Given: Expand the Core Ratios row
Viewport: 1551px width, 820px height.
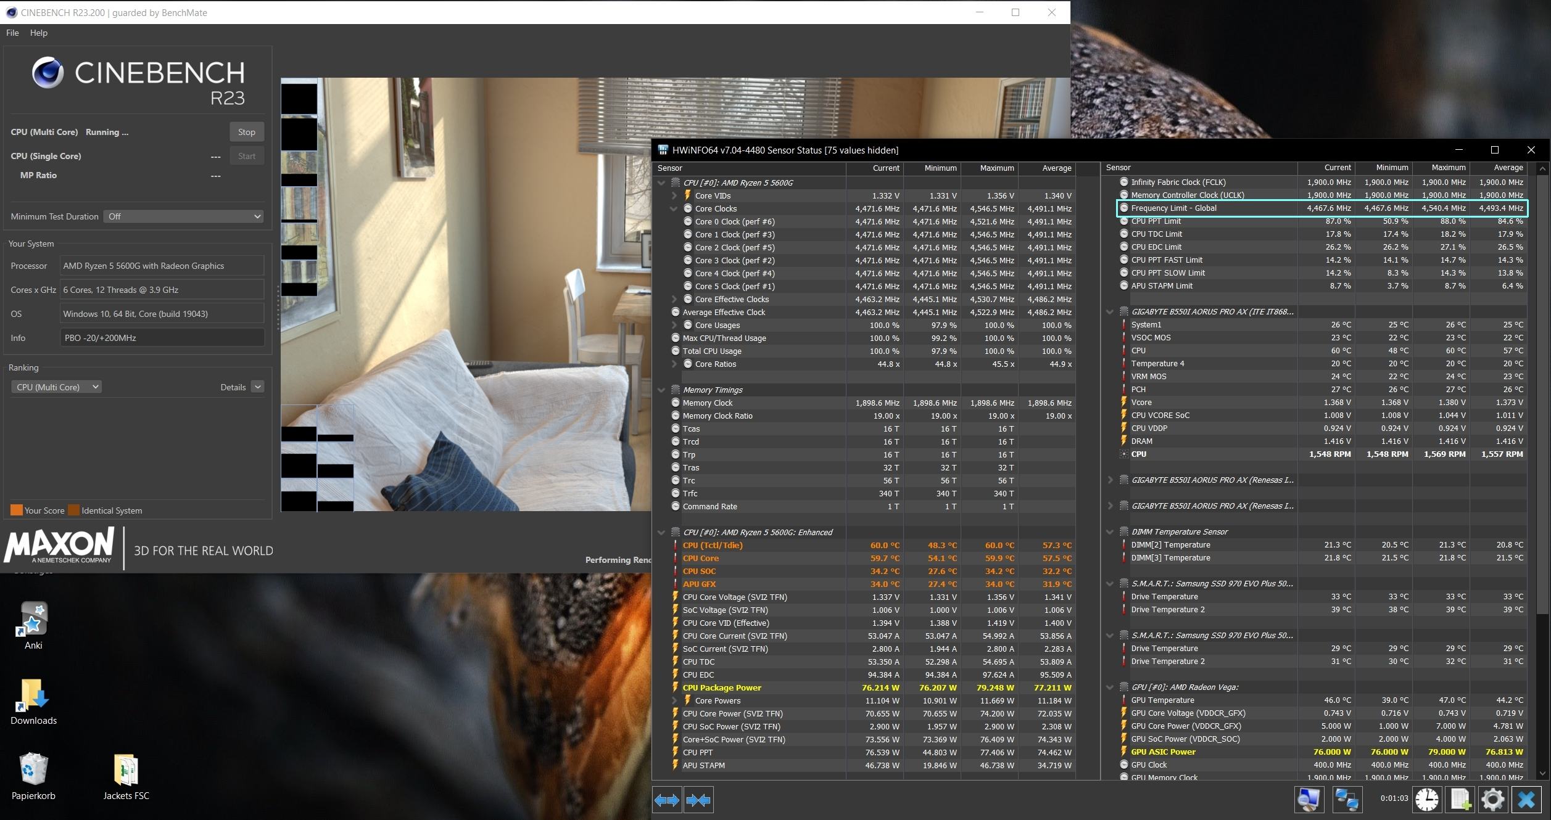Looking at the screenshot, I should click(674, 364).
